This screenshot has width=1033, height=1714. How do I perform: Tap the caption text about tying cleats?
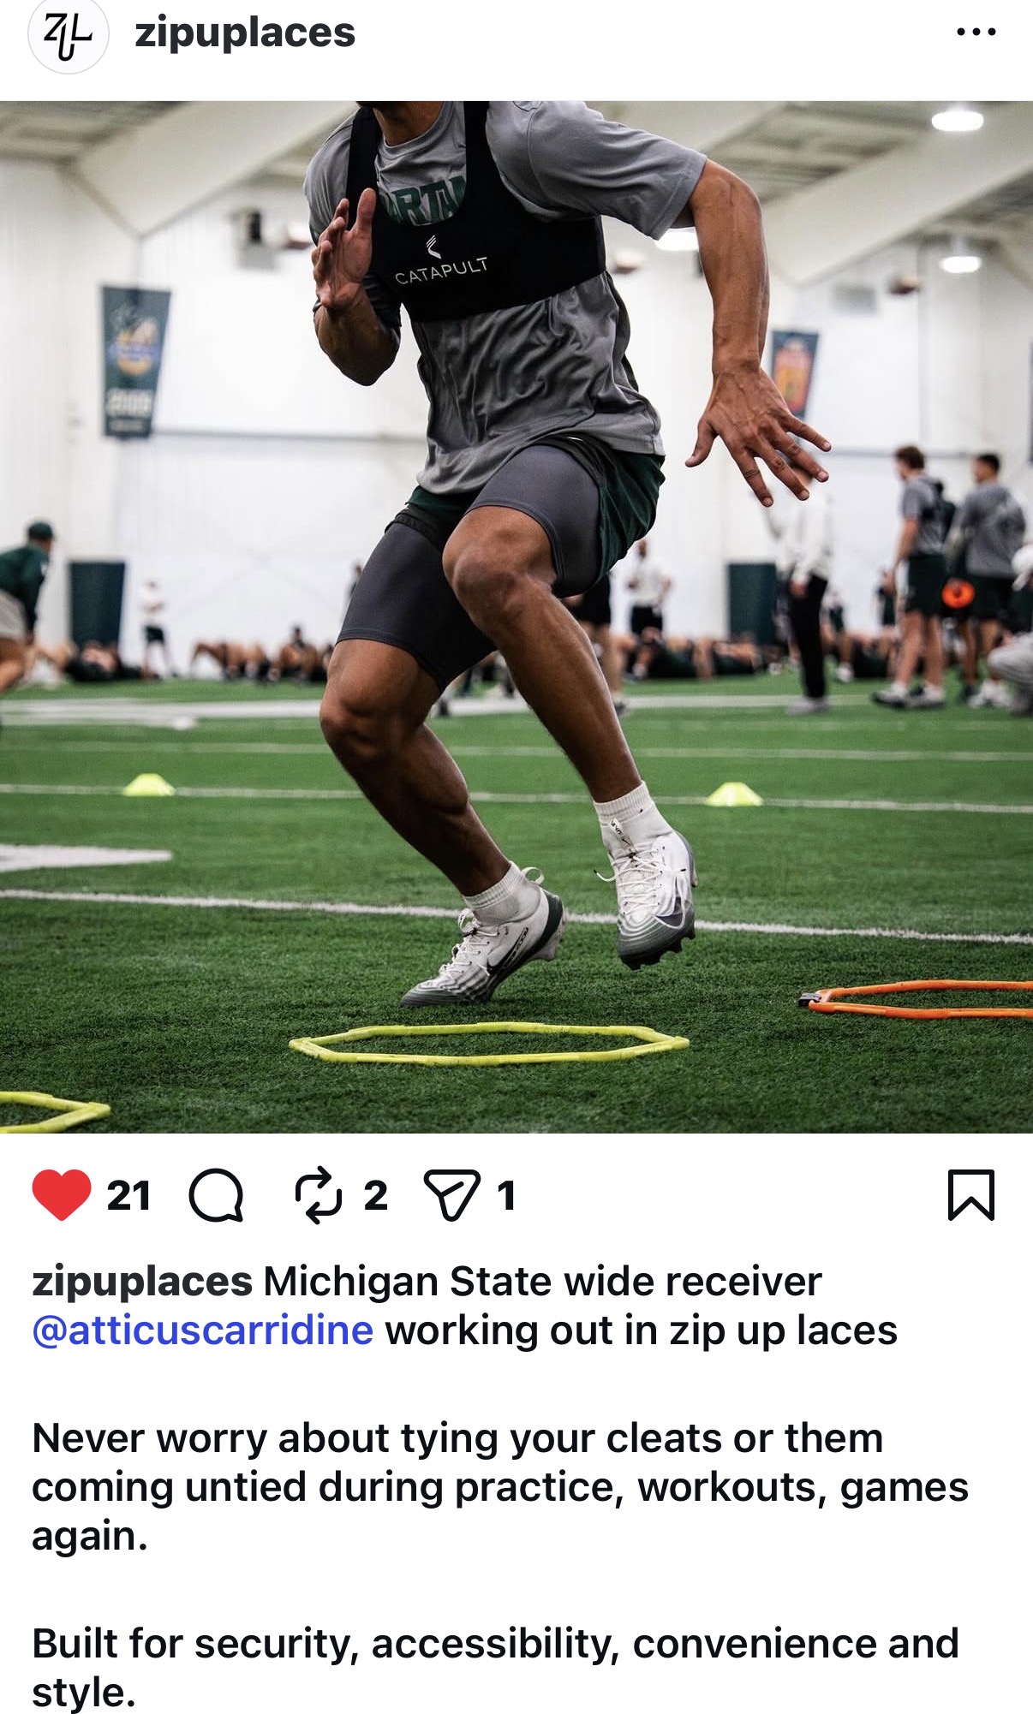pyautogui.click(x=500, y=1487)
